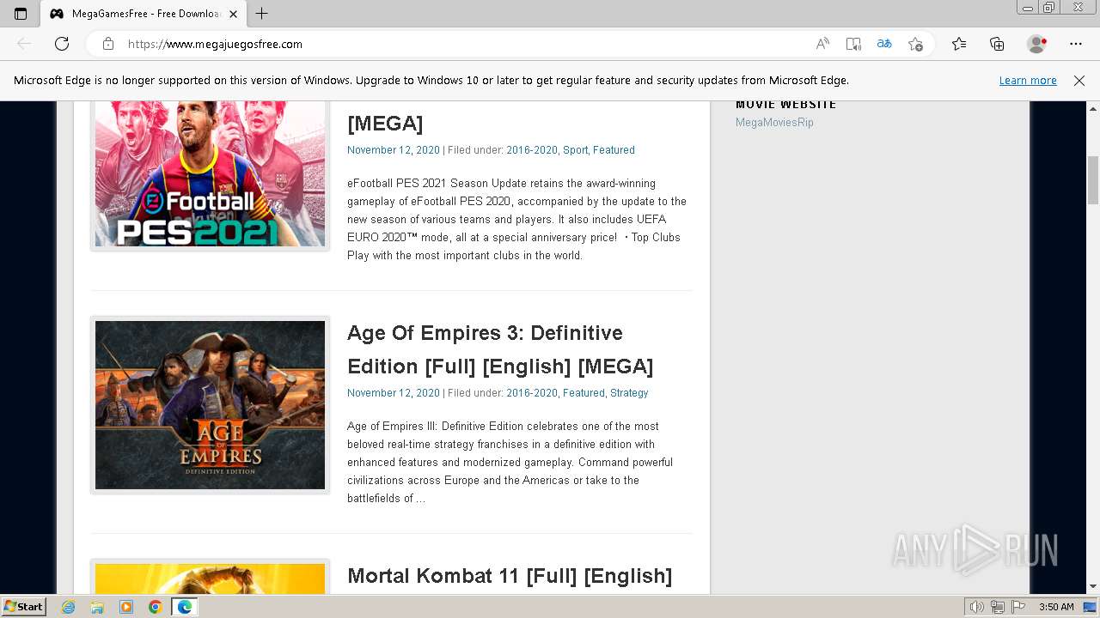
Task: Launch media player from taskbar
Action: (126, 607)
